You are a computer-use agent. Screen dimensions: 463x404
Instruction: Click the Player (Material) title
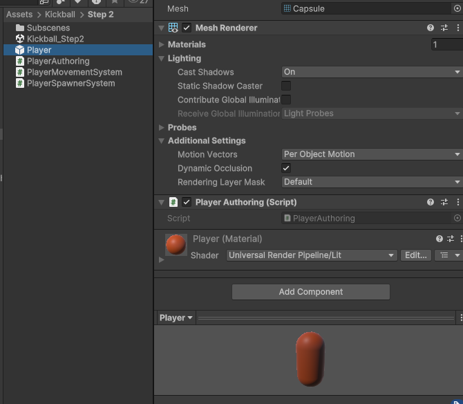tap(227, 239)
